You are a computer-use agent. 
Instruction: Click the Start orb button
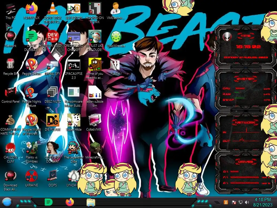tap(7, 202)
